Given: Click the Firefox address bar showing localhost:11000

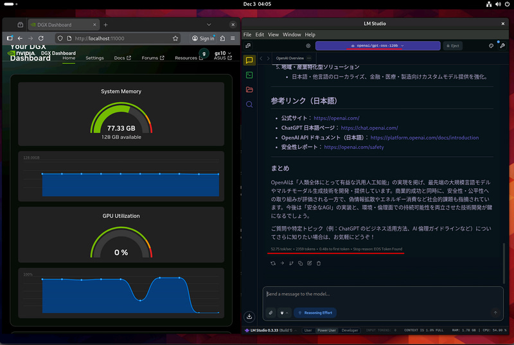Looking at the screenshot, I should tap(118, 39).
